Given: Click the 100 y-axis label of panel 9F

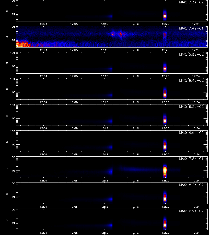Looking at the screenshot, I should pyautogui.click(x=13, y=209).
